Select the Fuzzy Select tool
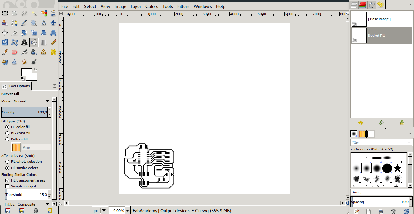The width and height of the screenshot is (414, 214). [x=34, y=13]
